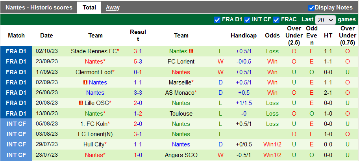
Task: Click the Toulouse team name
Action: [181, 114]
